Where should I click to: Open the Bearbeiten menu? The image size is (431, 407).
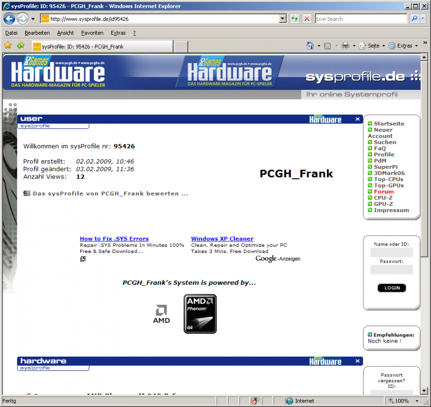point(37,33)
